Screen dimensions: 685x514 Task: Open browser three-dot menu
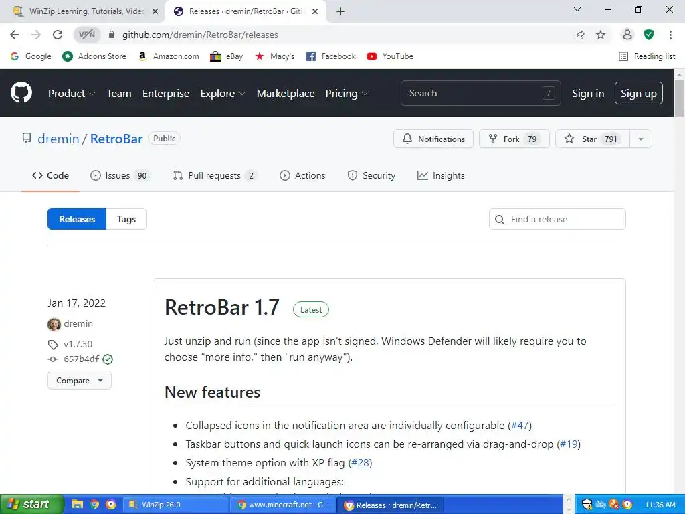point(670,35)
